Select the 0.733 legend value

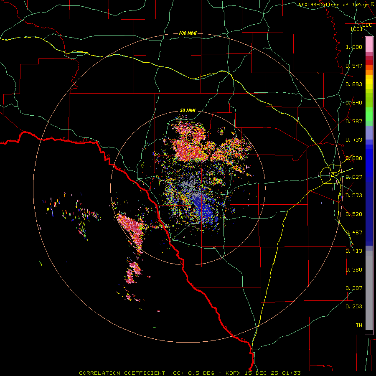354,140
